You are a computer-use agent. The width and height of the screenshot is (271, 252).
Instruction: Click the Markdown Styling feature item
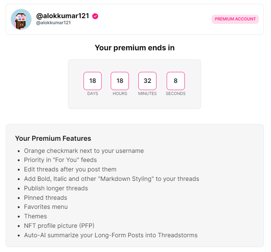111,179
